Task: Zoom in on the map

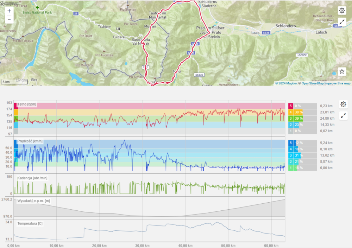Action: (x=9, y=11)
